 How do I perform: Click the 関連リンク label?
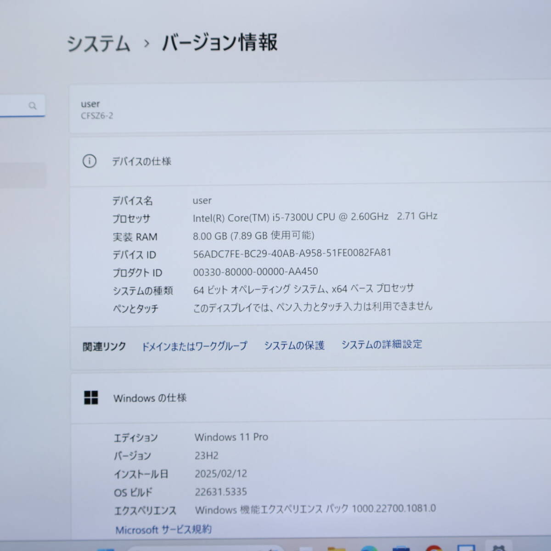pyautogui.click(x=104, y=347)
